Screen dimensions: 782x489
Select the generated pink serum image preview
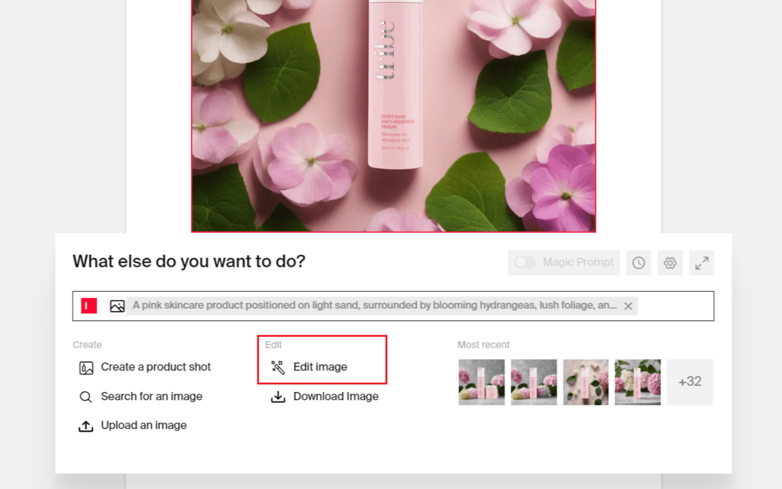[x=393, y=114]
